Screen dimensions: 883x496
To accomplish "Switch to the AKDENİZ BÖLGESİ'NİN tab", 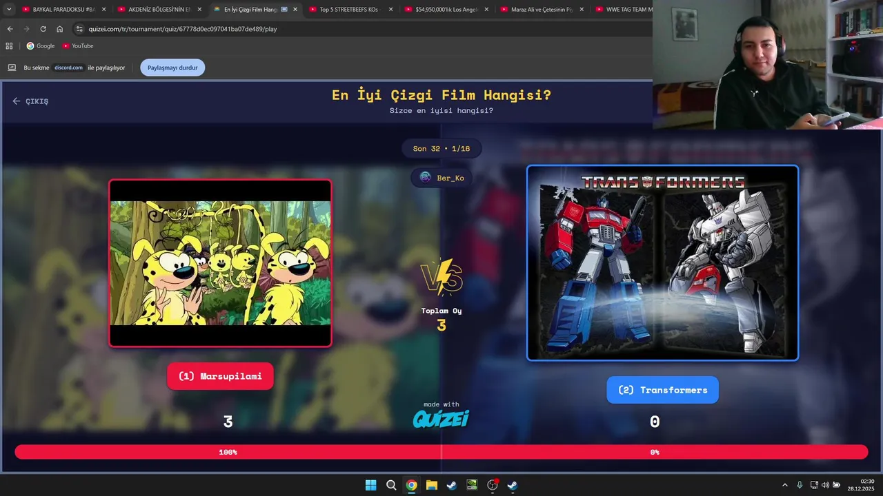I will tap(159, 10).
